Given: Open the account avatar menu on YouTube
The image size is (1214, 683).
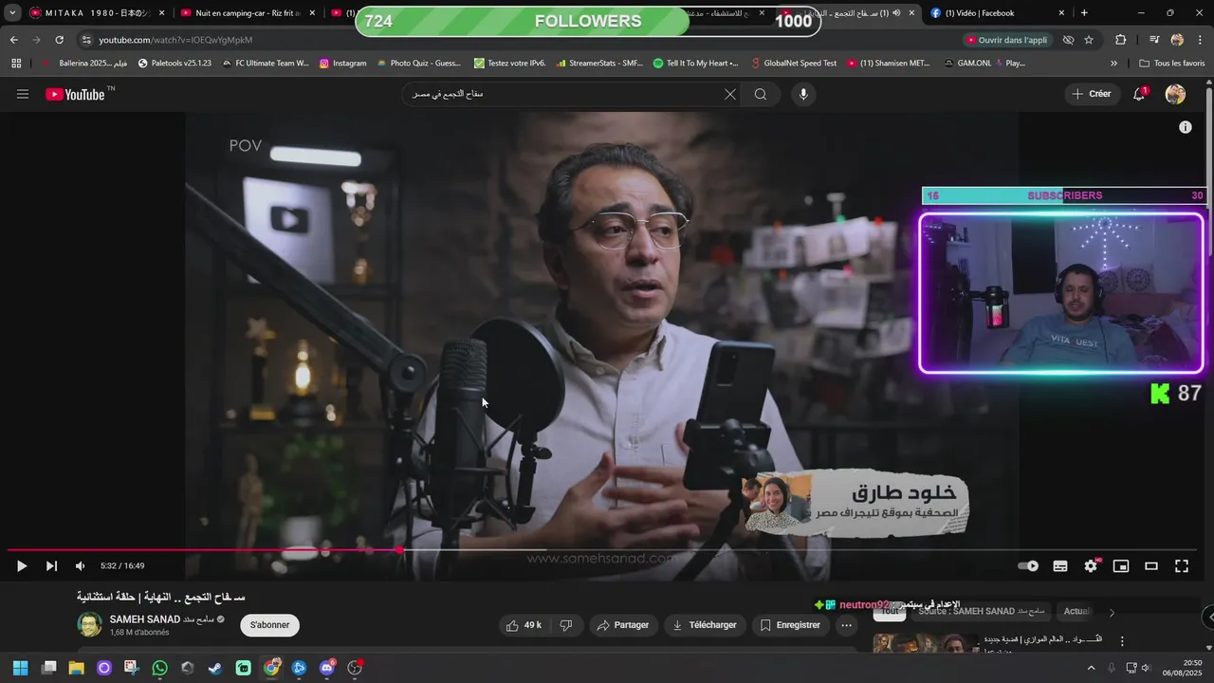Looking at the screenshot, I should coord(1175,94).
